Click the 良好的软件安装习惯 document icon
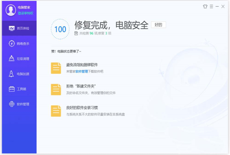 click(56, 111)
